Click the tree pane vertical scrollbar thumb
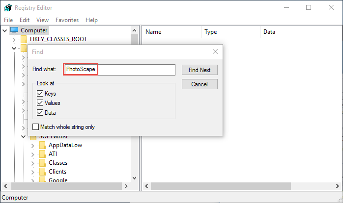Viewport: 343px width, 203px height. (x=135, y=40)
